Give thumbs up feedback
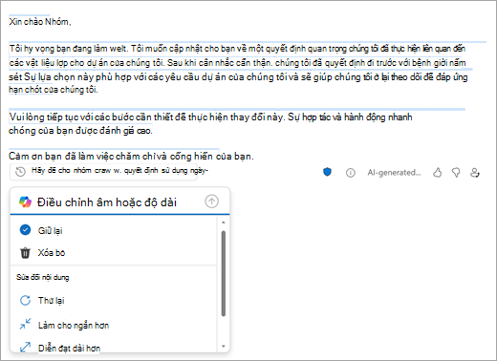The image size is (497, 361). pyautogui.click(x=438, y=173)
